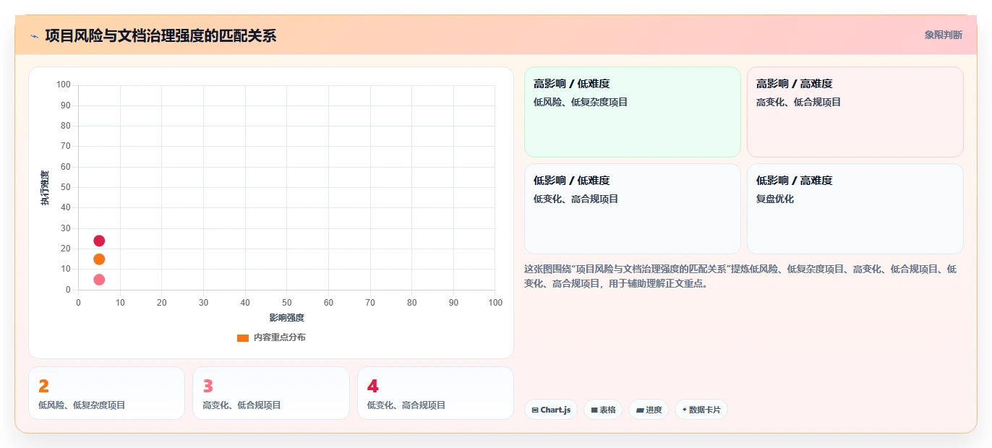The image size is (992, 448).
Task: Select the 表格 tag chip
Action: click(603, 410)
